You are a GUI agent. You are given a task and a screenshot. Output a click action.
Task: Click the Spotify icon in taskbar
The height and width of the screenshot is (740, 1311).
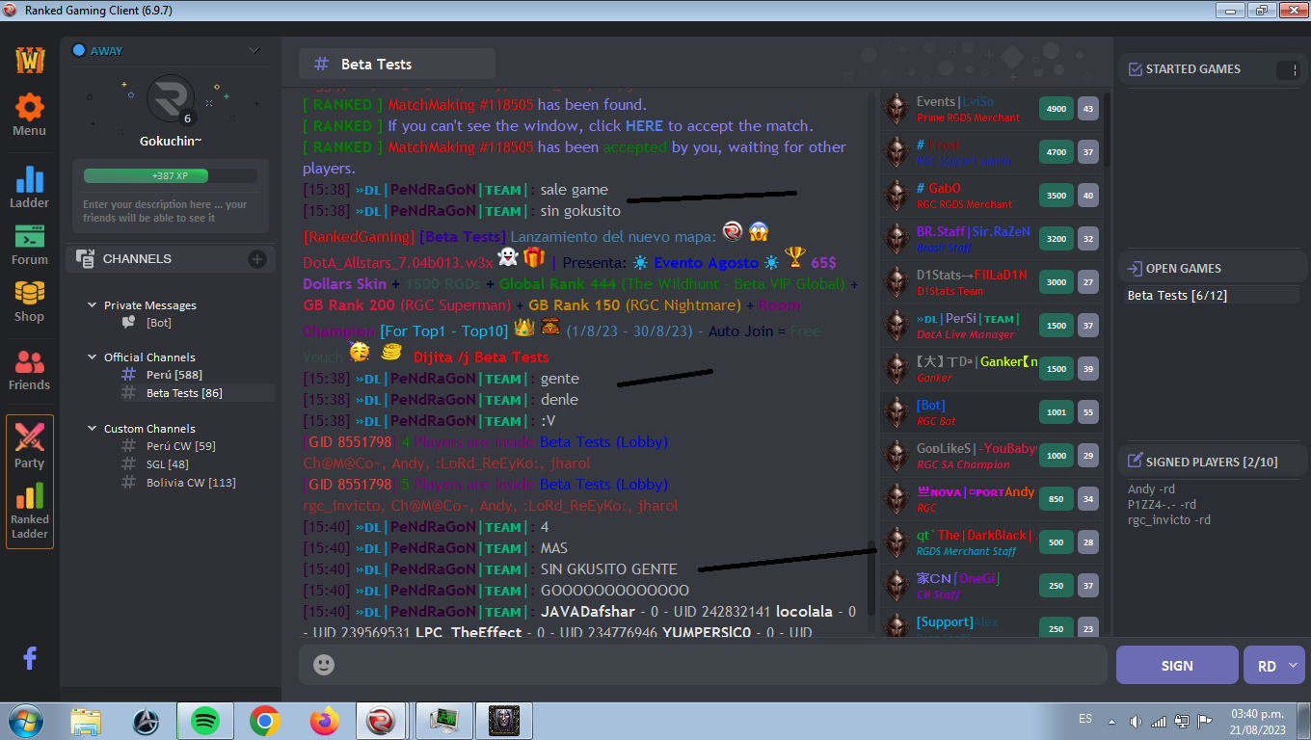click(x=205, y=721)
